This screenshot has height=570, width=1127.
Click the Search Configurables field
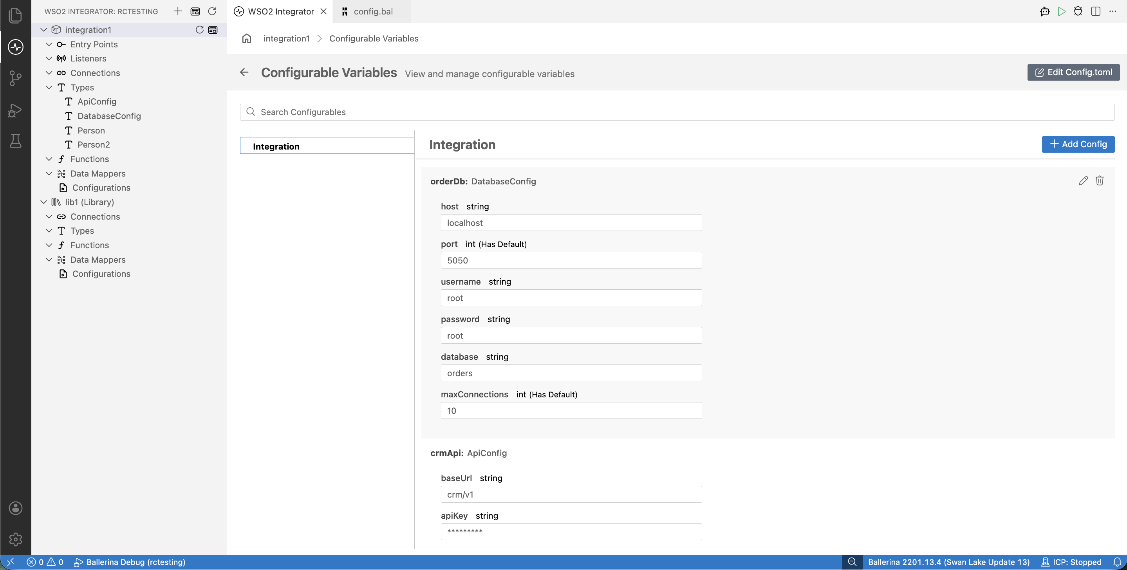677,112
